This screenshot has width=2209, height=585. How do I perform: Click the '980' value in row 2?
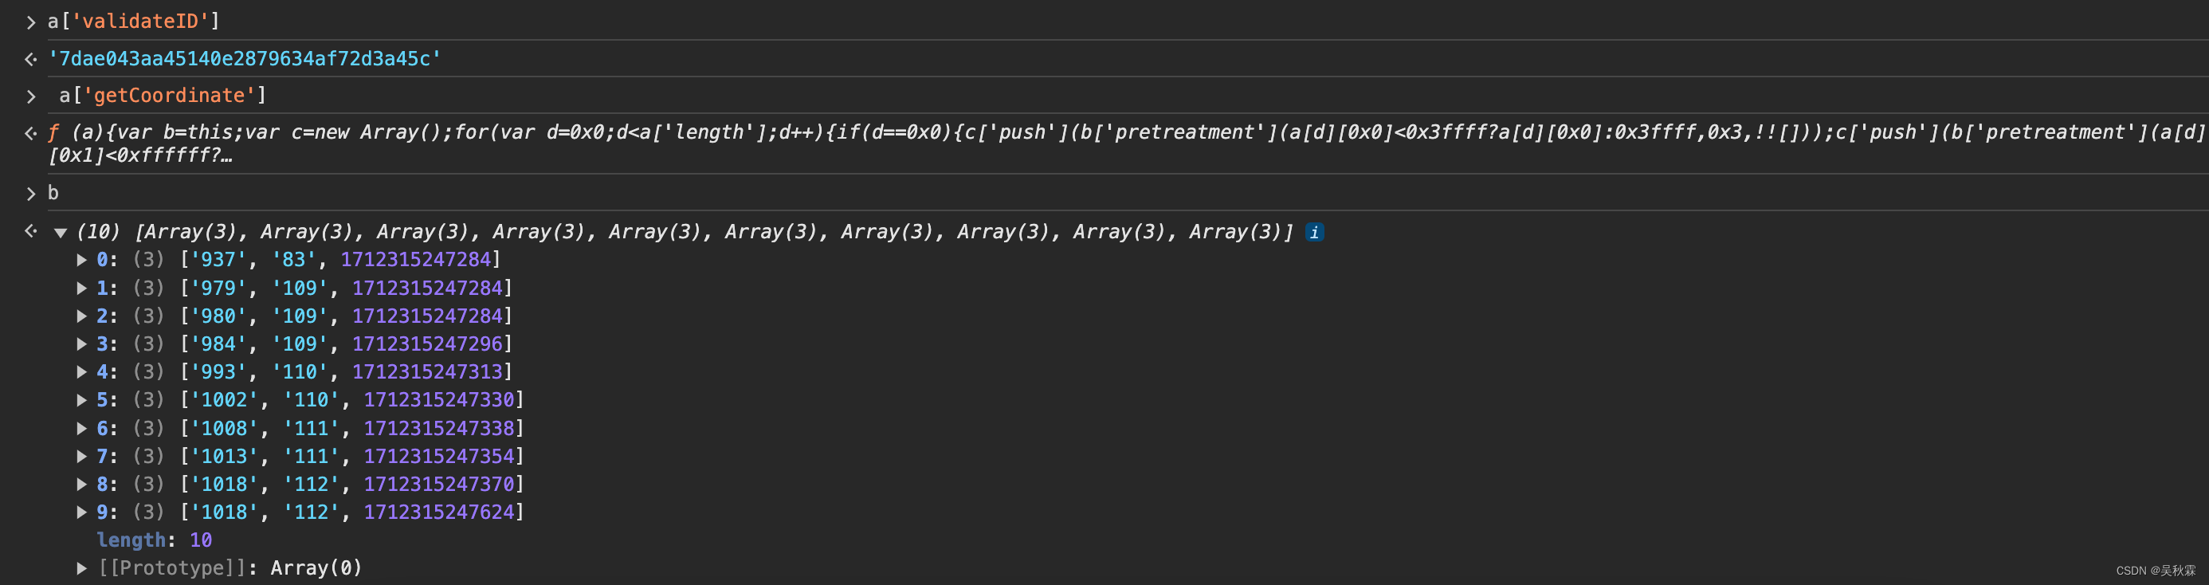click(x=218, y=316)
